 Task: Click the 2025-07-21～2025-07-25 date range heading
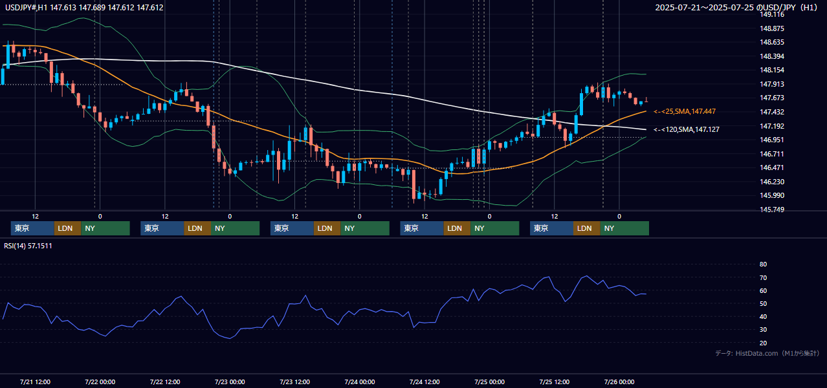[737, 8]
